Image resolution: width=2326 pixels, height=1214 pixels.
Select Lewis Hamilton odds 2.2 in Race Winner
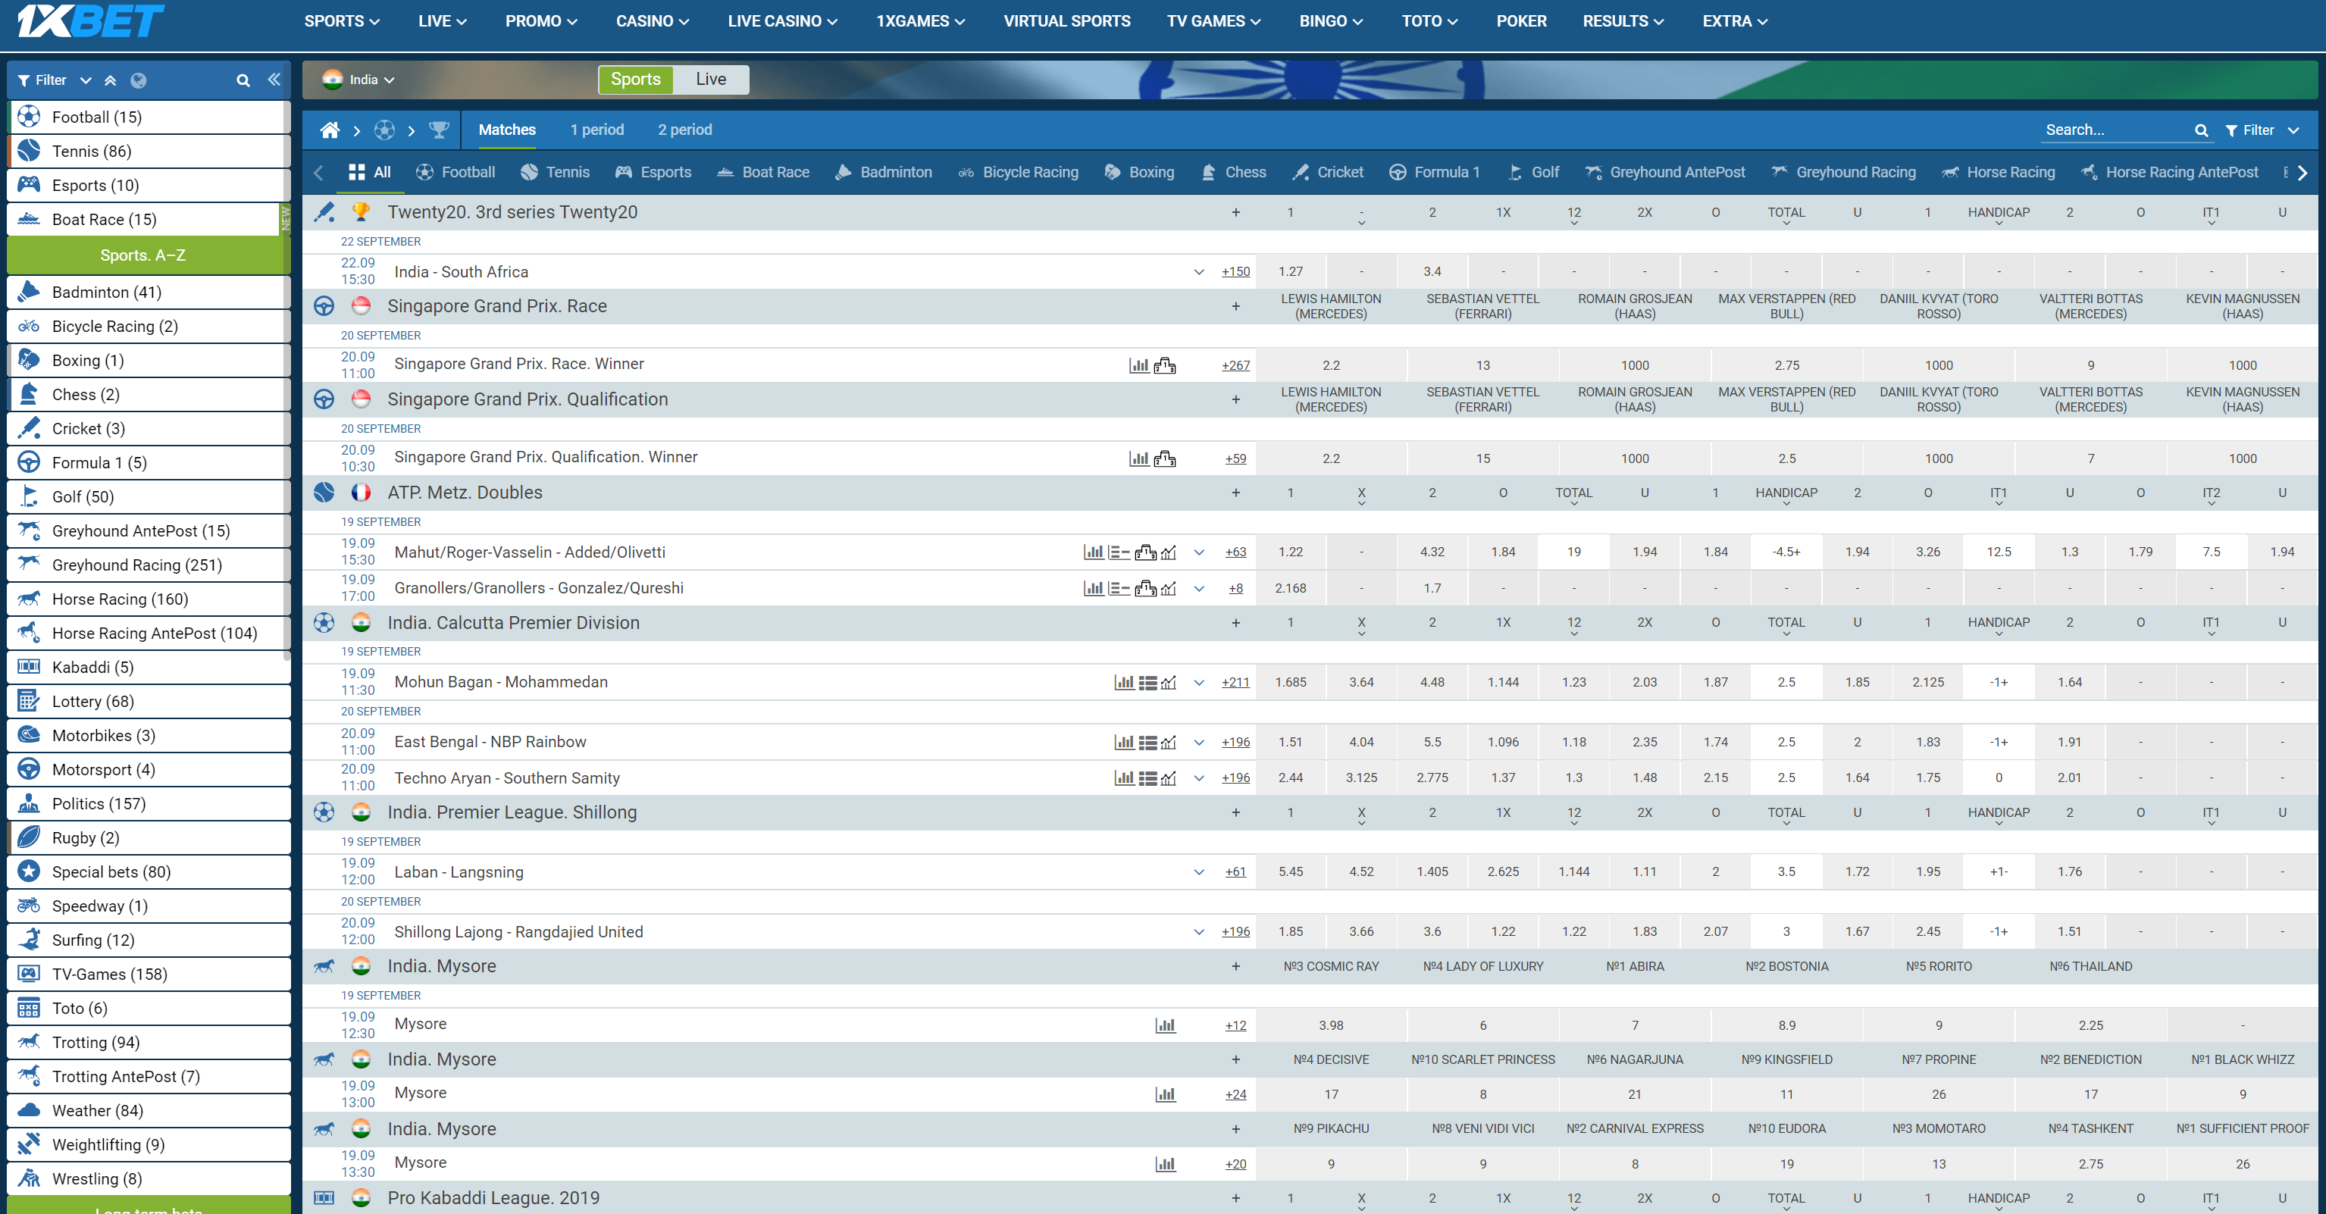[1331, 365]
